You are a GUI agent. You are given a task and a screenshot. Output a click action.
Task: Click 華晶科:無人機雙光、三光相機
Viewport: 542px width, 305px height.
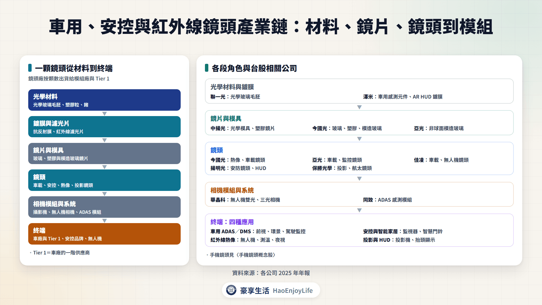[x=245, y=200]
